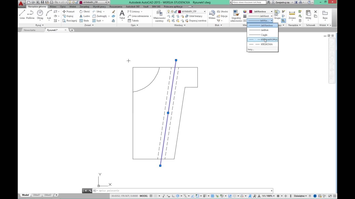
Task: Open Właściwości warstwy layer properties
Action: click(x=159, y=16)
